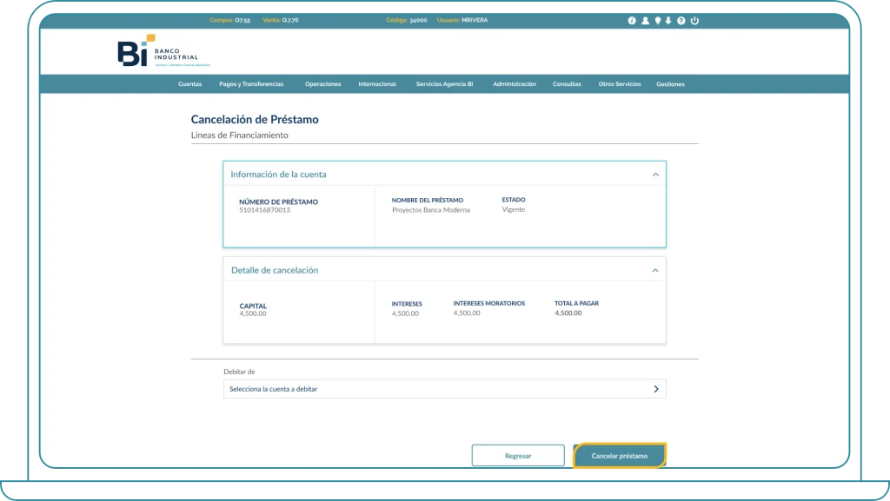Open the Cuentas menu
Image resolution: width=890 pixels, height=501 pixels.
point(189,84)
